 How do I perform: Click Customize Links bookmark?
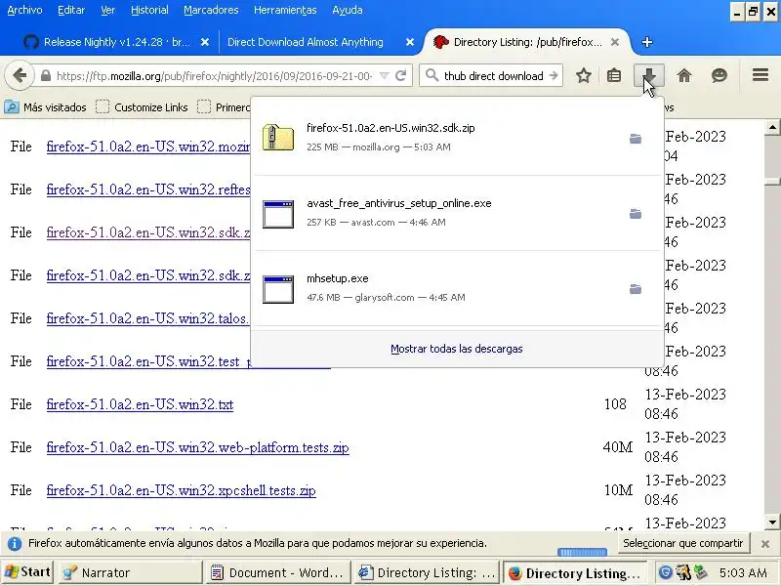click(x=142, y=107)
